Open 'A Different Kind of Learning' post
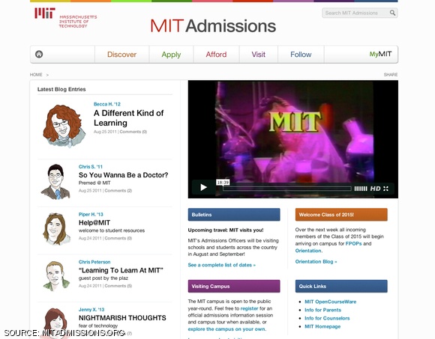This screenshot has width=435, height=339. tap(129, 118)
